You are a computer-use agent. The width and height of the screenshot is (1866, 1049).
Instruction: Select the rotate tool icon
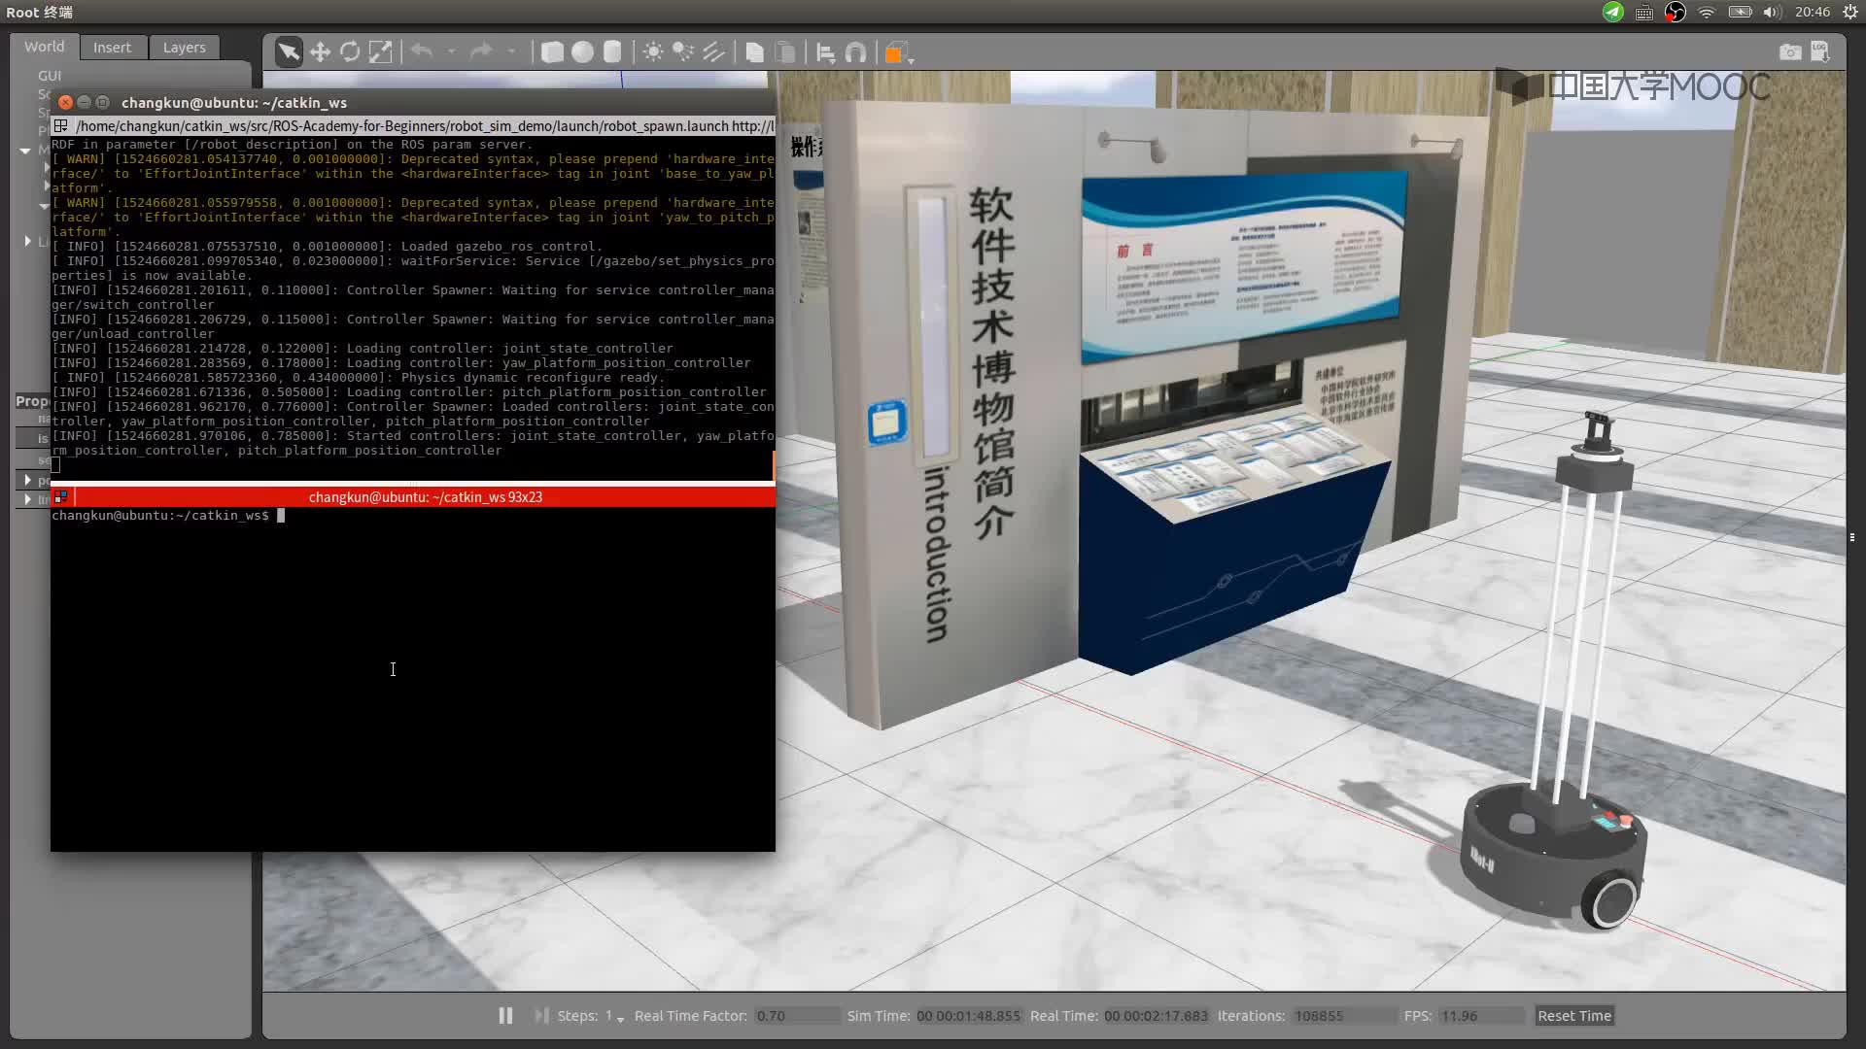(350, 51)
